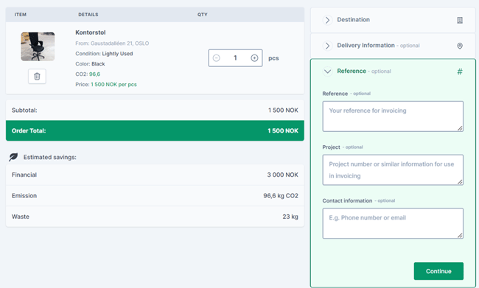
Task: Click the Delivery Information section header
Action: point(366,46)
